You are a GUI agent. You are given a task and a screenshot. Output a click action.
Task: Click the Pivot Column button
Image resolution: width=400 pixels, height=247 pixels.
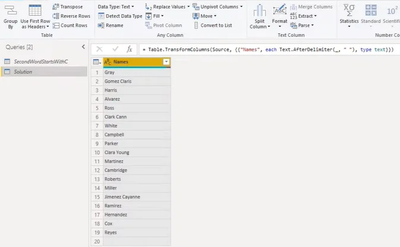[x=163, y=25]
